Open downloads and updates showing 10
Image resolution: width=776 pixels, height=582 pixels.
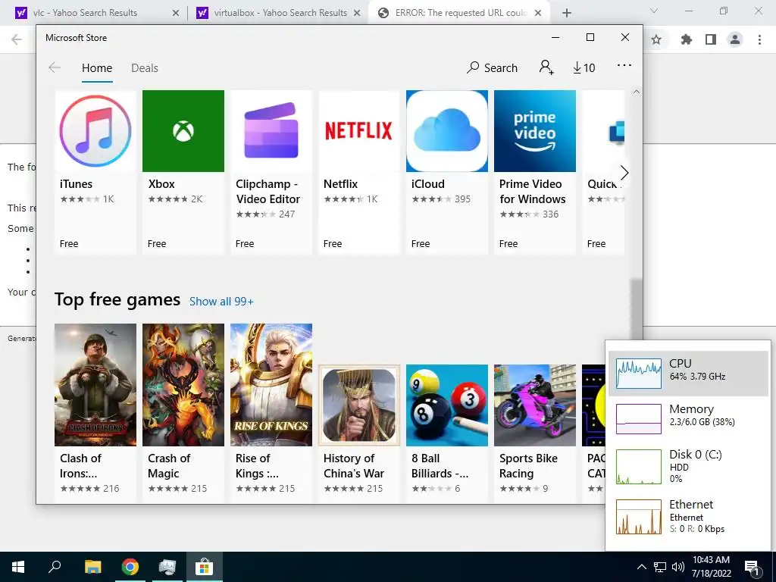click(x=584, y=67)
